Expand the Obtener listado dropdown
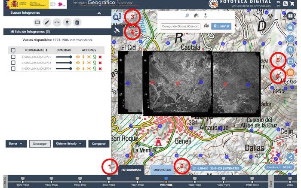Screen dimensions: 301x188 pos(69,144)
